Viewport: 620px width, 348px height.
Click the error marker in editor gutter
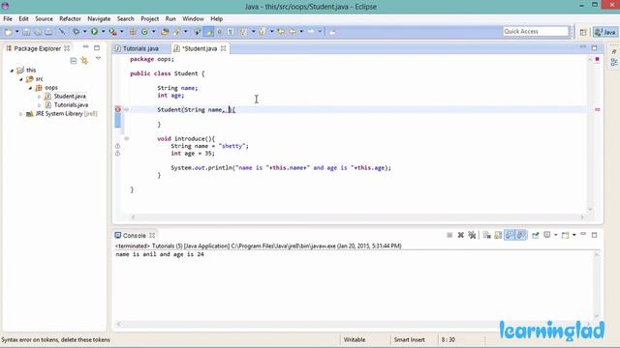pos(118,109)
